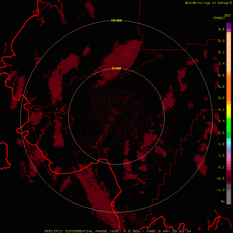This screenshot has width=233, height=233.
Task: Select the 9.0 scale value
Action: point(221,41)
